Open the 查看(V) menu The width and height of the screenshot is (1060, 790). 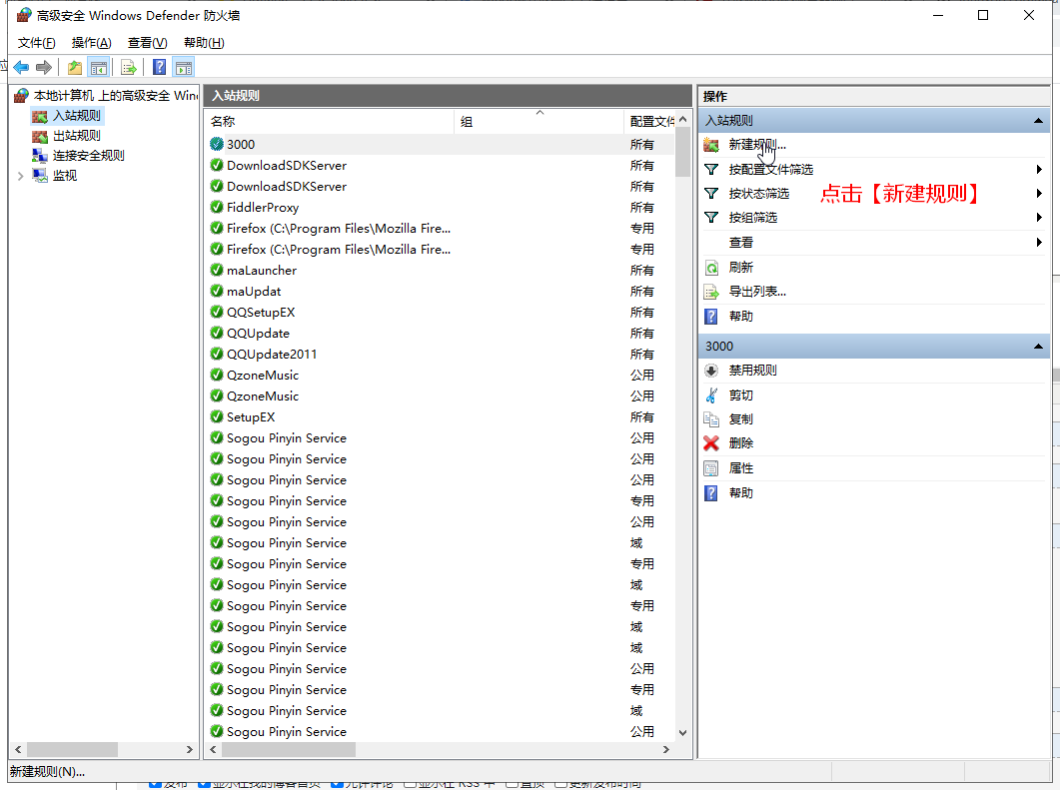click(x=148, y=43)
